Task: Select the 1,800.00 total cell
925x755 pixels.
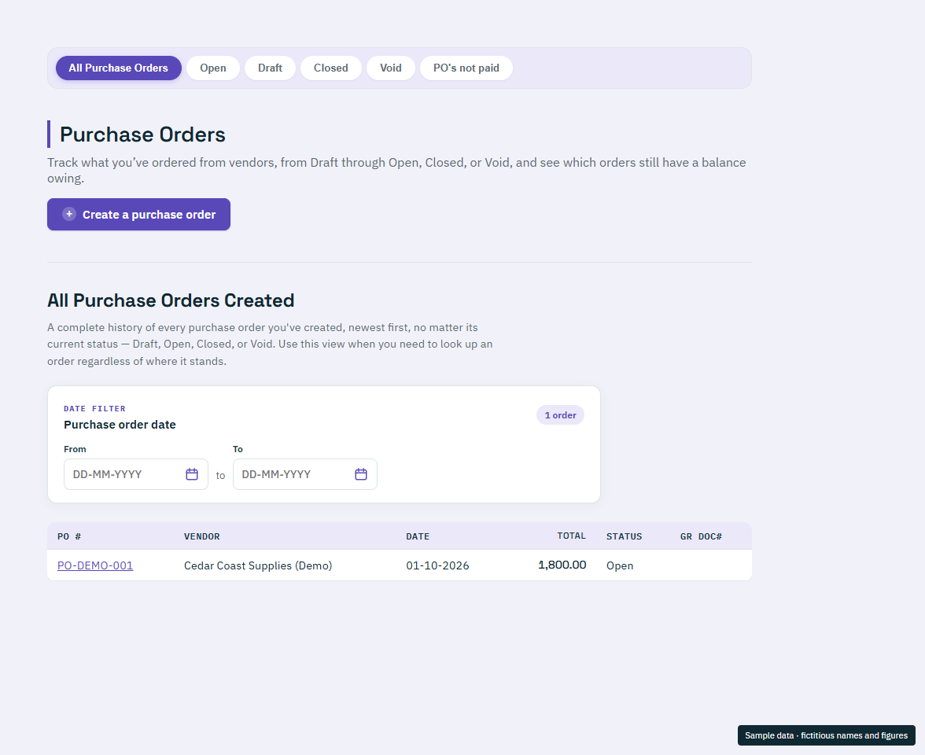Action: 562,565
